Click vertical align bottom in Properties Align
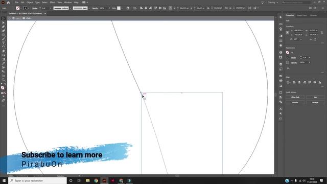The width and height of the screenshot is (327, 184). 320,82
